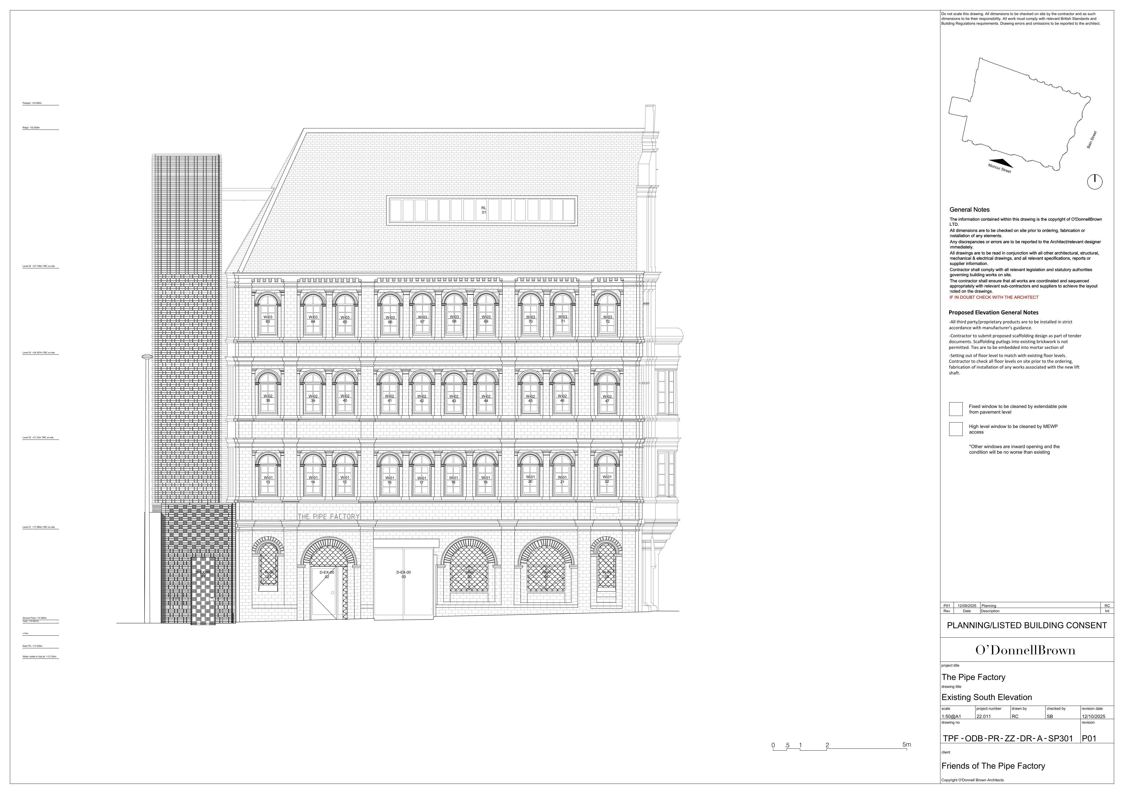Click scale value 1:50@A1

click(951, 717)
